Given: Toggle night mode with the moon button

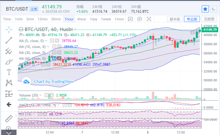Looking at the screenshot, I should point(214,9).
